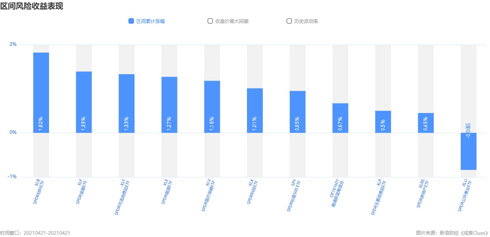The image size is (490, 237).
Task: Select the SPY bar showing 0.95%
Action: 298,112
